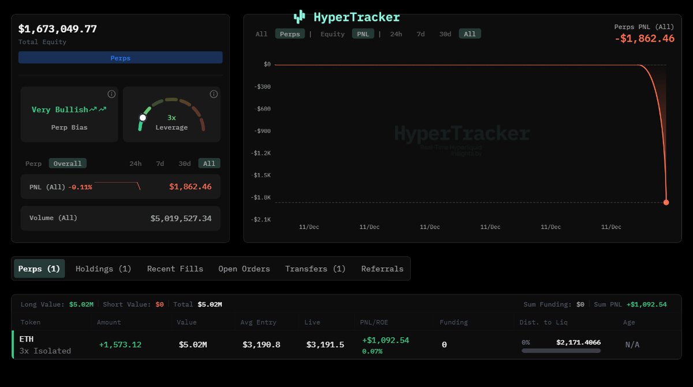Screen dimensions: 693x387
Task: Open the Perps (1) tab
Action: pyautogui.click(x=39, y=269)
